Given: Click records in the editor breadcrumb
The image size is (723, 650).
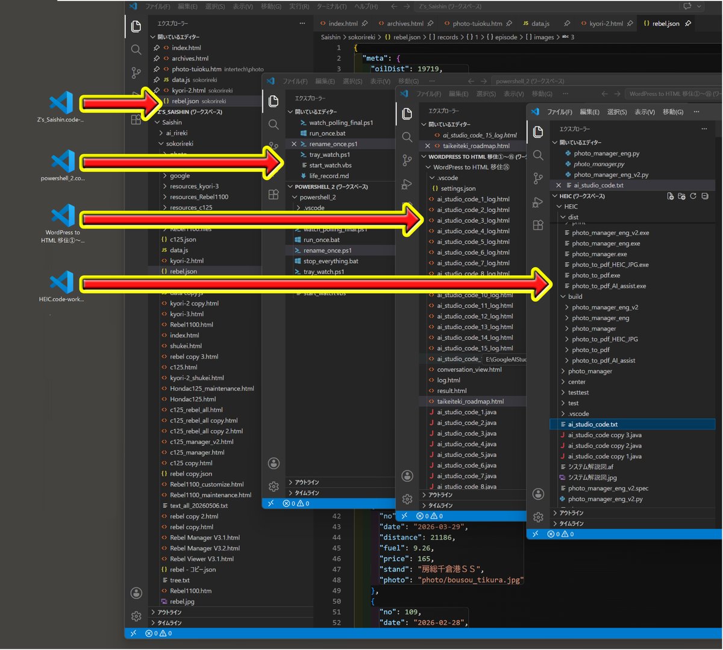Looking at the screenshot, I should pos(447,37).
